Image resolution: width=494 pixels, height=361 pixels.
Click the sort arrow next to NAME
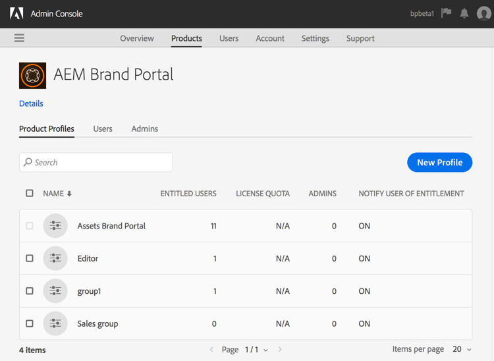tap(69, 194)
